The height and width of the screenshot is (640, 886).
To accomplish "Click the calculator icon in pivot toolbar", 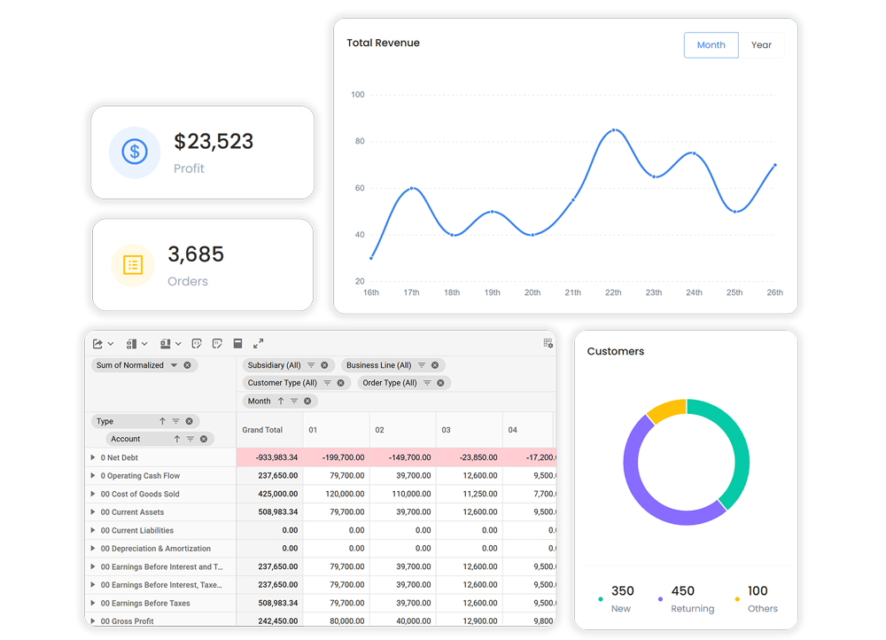I will click(237, 344).
